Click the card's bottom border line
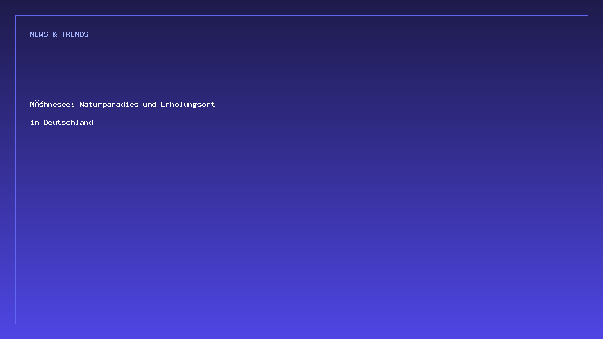603x339 pixels. [301, 324]
